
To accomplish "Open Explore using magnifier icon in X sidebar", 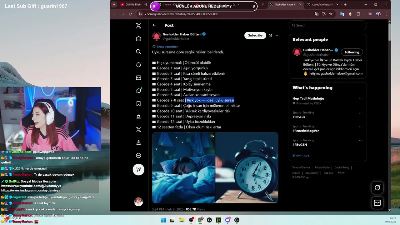I will [x=138, y=52].
